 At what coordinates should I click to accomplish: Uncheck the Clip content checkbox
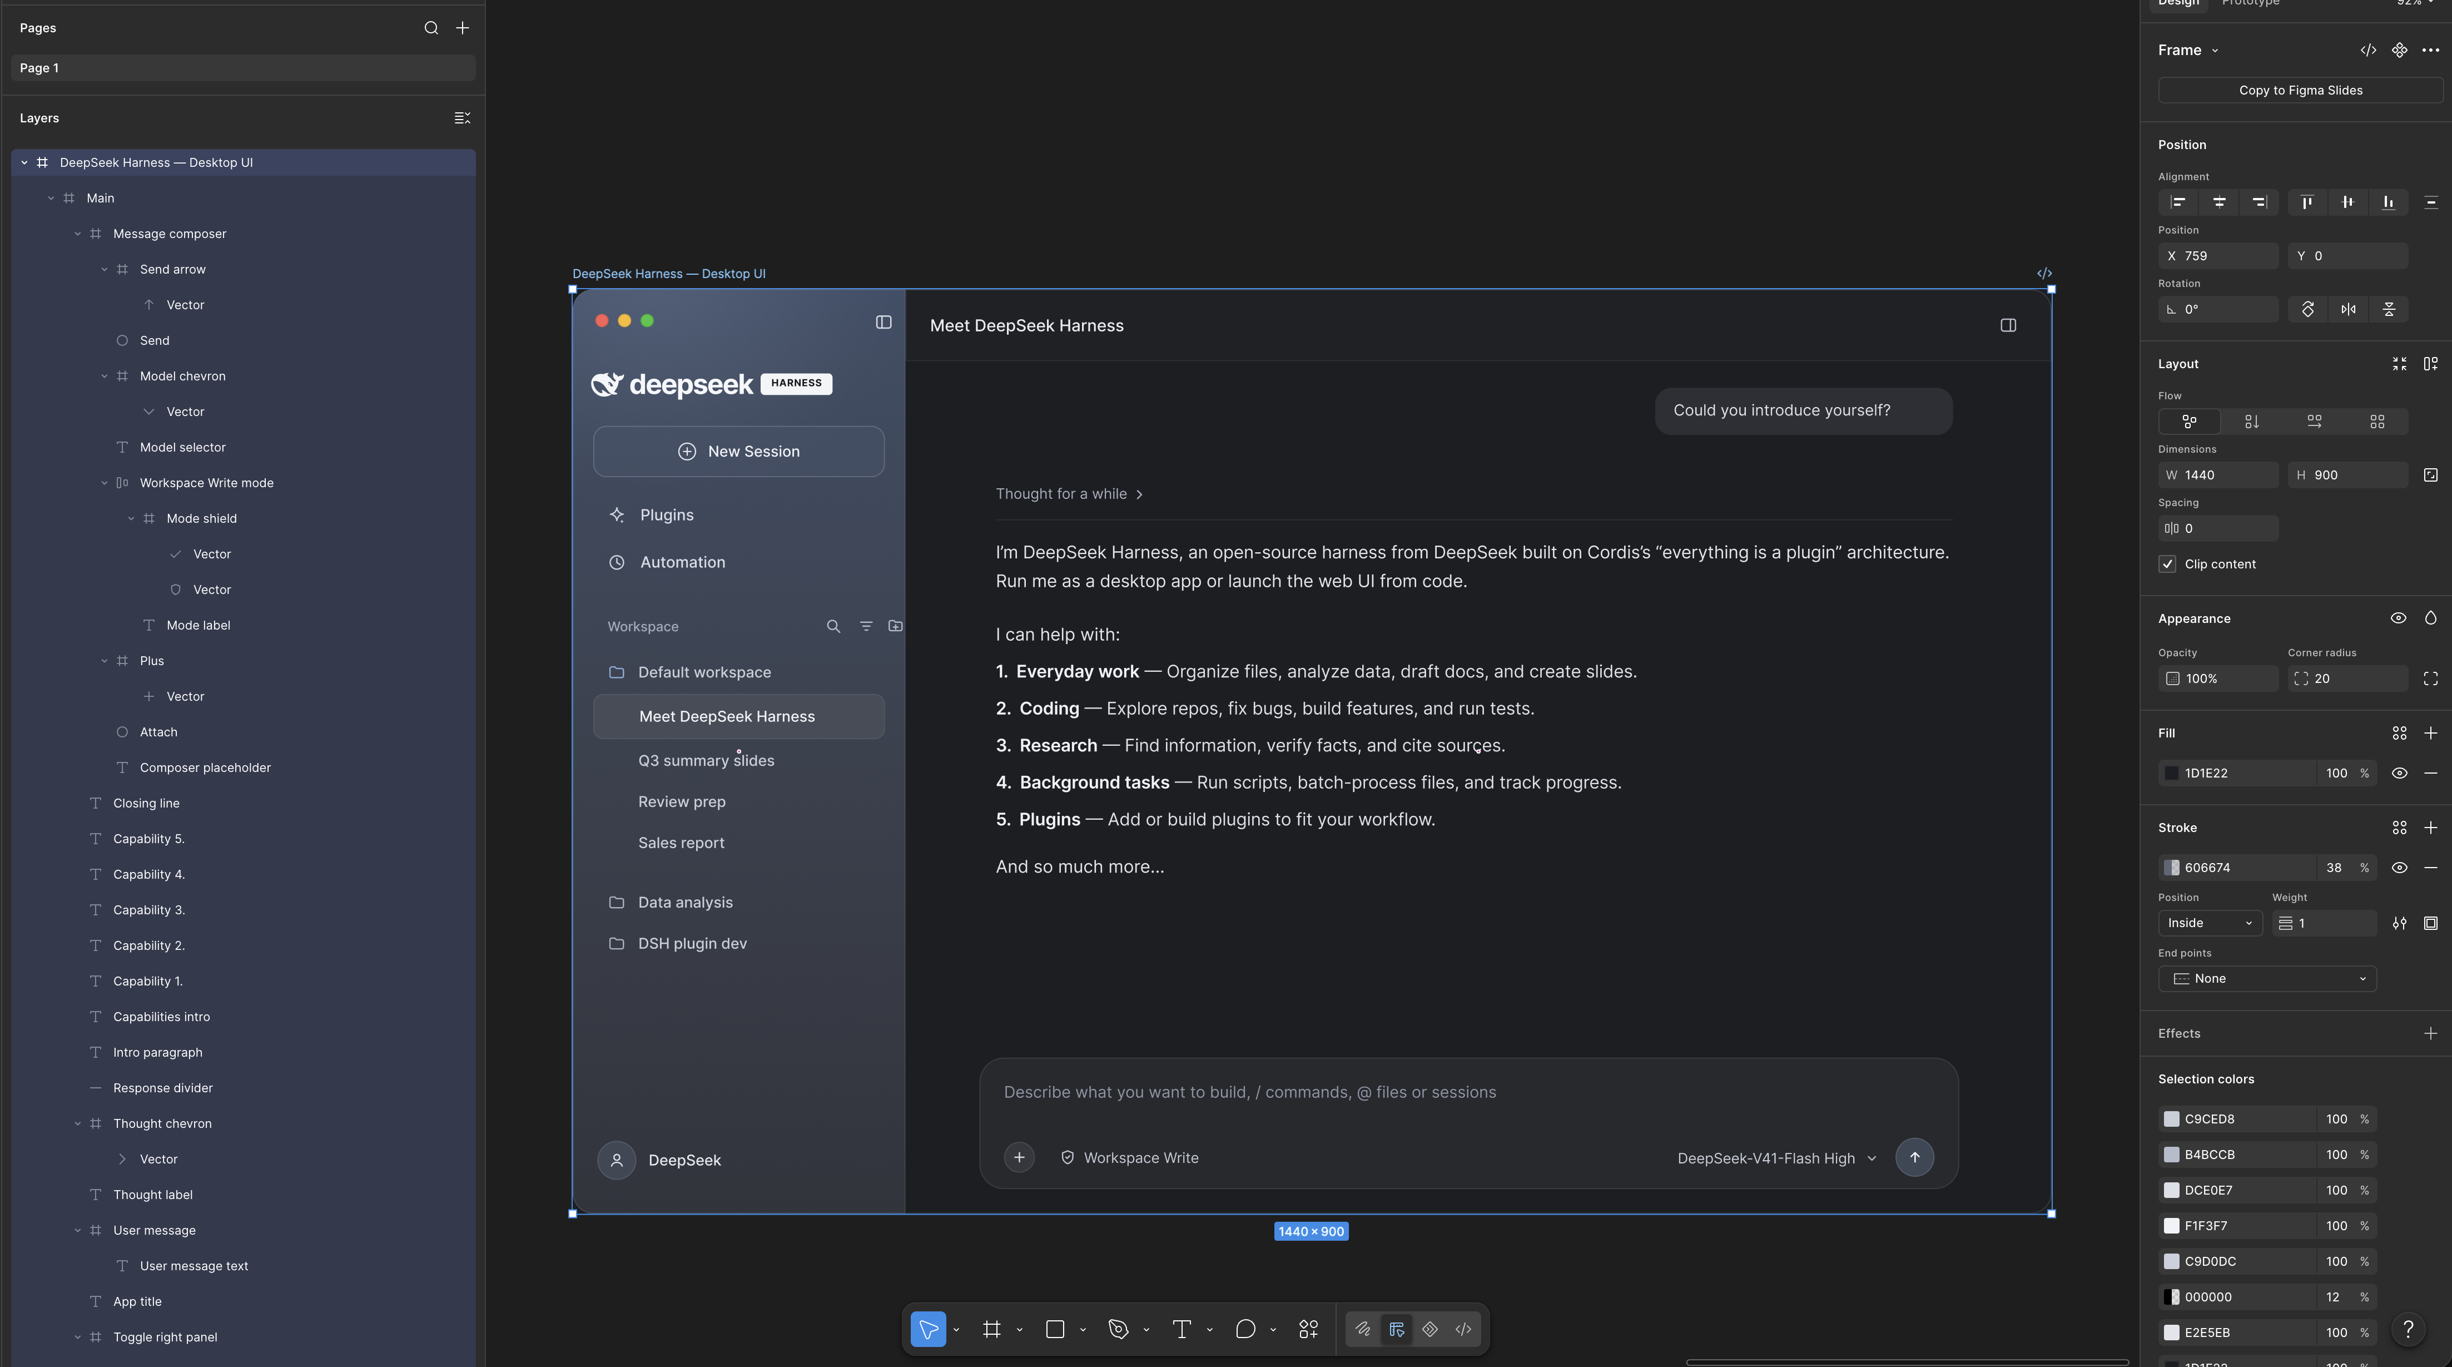pyautogui.click(x=2167, y=563)
